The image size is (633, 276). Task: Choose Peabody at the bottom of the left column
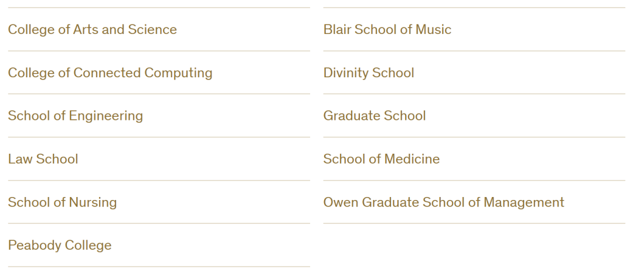point(60,246)
